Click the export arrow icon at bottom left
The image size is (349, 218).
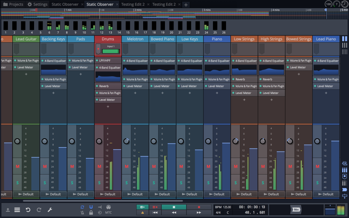point(7,209)
